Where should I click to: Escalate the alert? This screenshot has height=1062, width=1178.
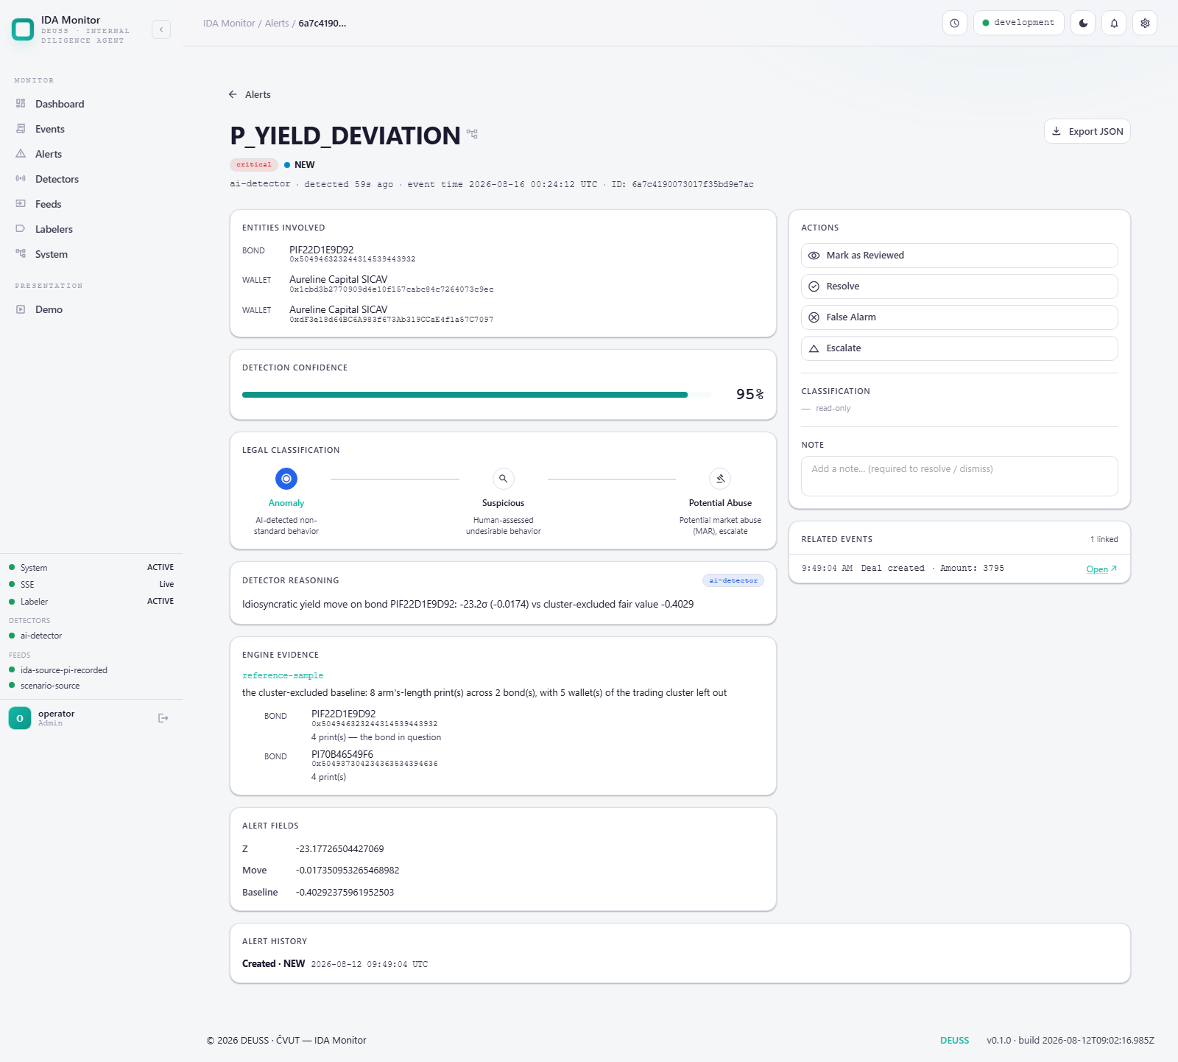pos(959,348)
